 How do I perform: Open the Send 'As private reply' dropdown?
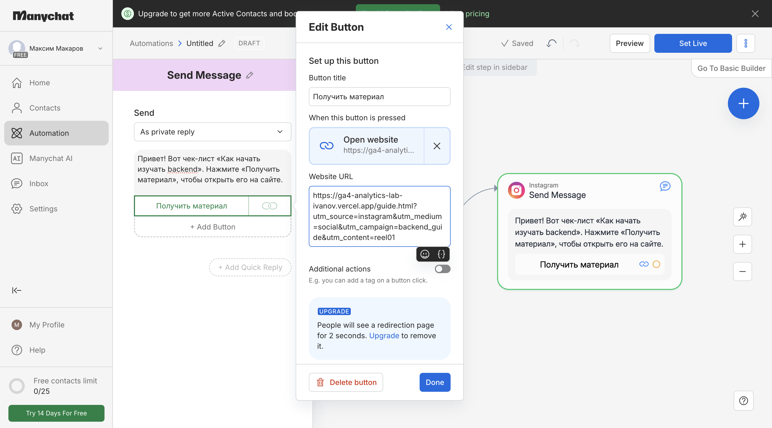(212, 132)
